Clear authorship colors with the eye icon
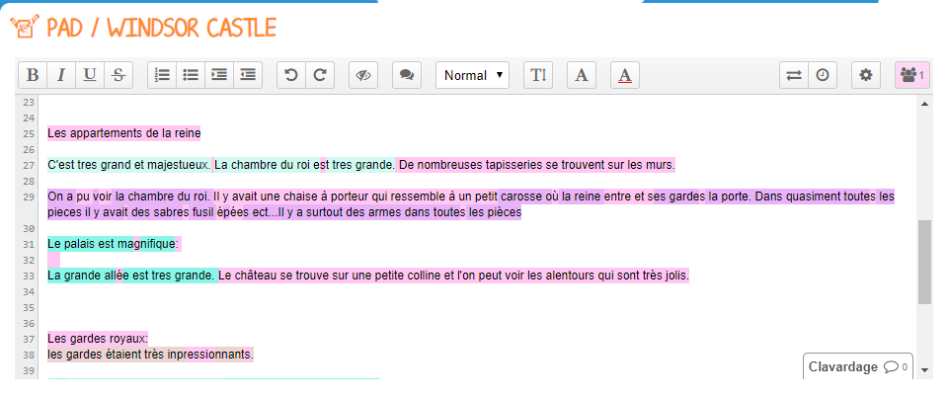 [x=363, y=75]
